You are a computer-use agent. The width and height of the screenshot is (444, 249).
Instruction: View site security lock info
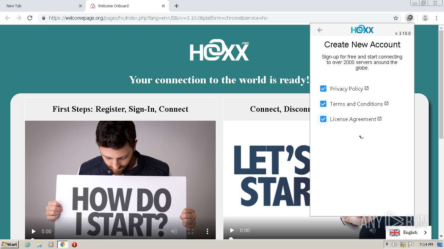[44, 18]
